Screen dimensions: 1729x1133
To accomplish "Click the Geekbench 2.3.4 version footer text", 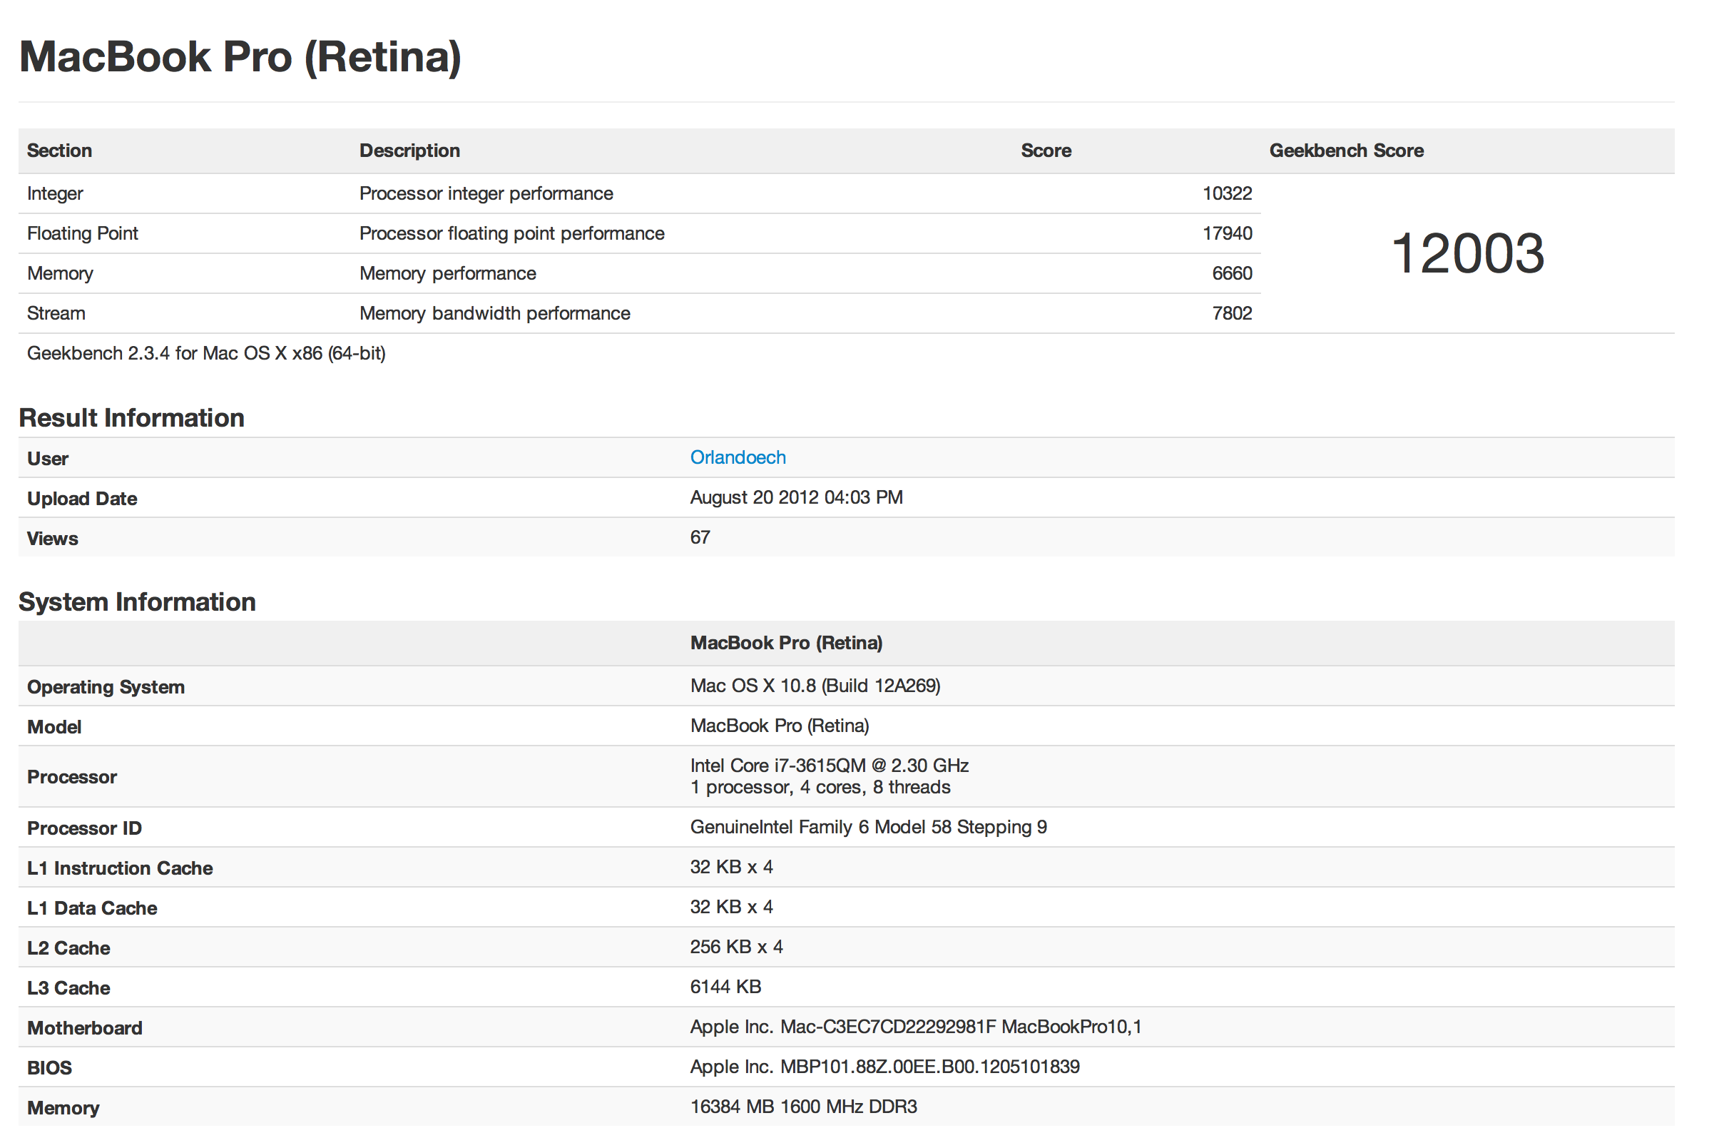I will [x=206, y=353].
